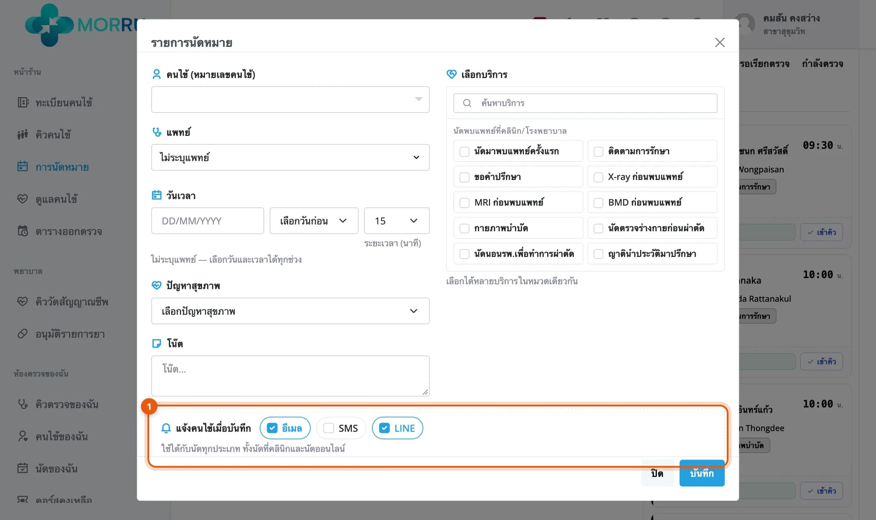Enable the SMS notification checkbox
876x520 pixels.
pos(328,428)
